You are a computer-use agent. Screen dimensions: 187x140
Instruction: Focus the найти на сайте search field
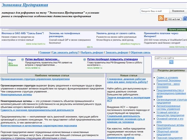pyautogui.click(x=171, y=58)
